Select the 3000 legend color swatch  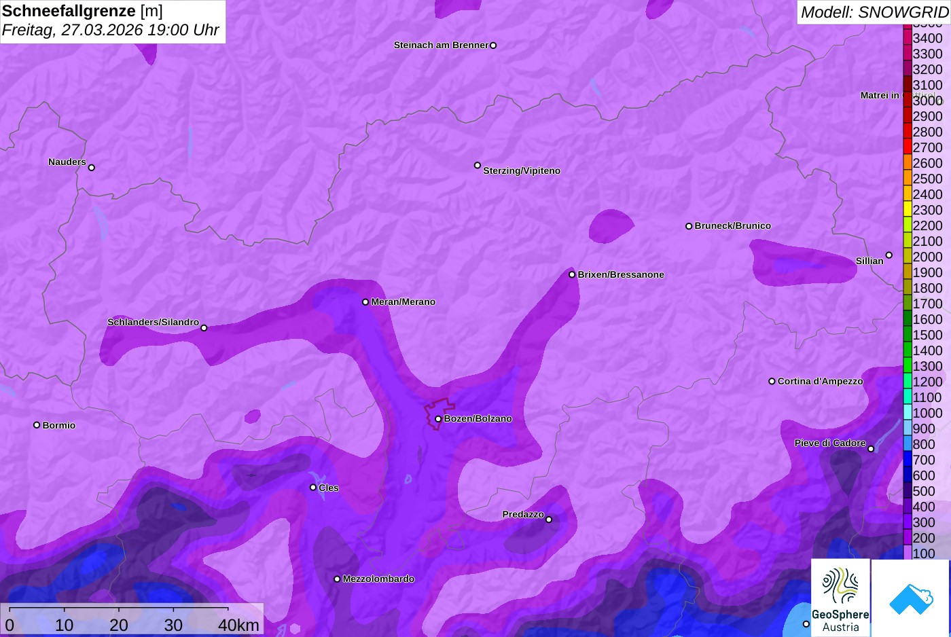tap(907, 101)
